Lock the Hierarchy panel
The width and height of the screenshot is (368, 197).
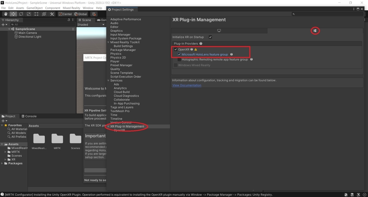[x=69, y=20]
